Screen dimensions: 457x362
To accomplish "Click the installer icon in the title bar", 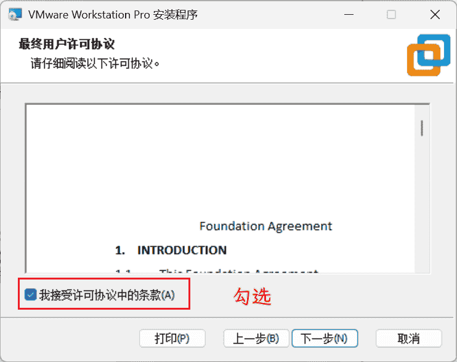I will (x=15, y=14).
